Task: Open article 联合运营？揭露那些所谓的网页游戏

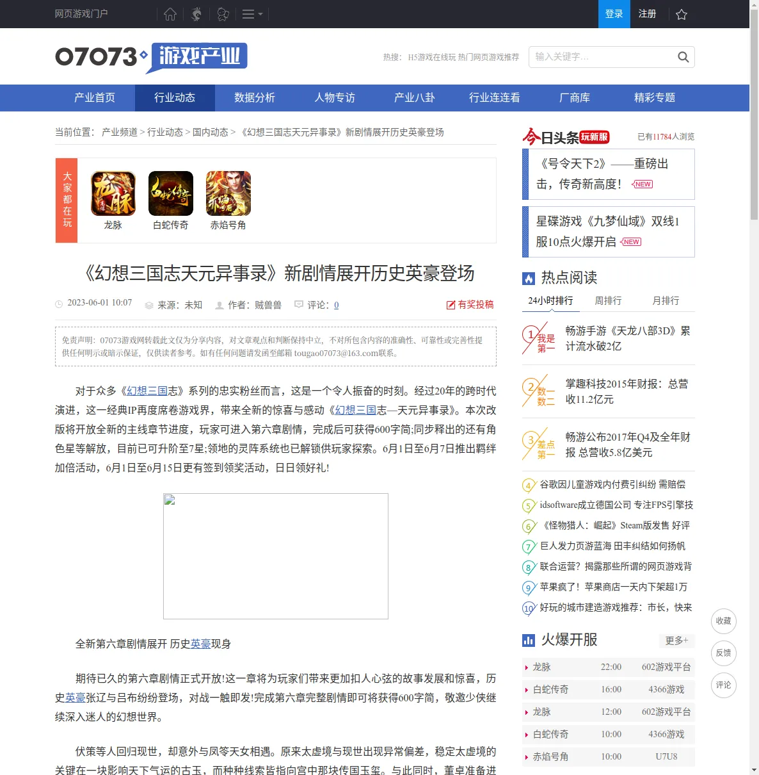Action: pyautogui.click(x=616, y=567)
